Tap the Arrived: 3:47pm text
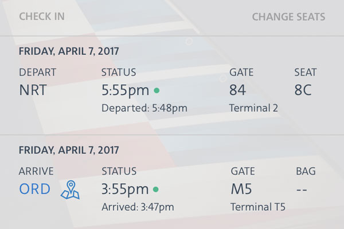This screenshot has height=229, width=344. point(138,207)
